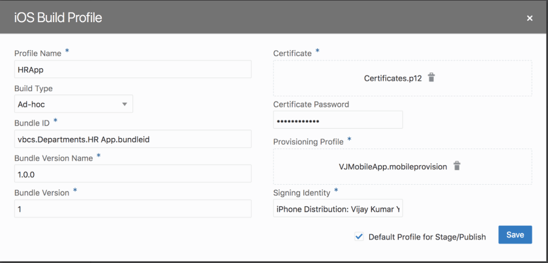Click the iOS Build Profile dialog title

pyautogui.click(x=58, y=18)
